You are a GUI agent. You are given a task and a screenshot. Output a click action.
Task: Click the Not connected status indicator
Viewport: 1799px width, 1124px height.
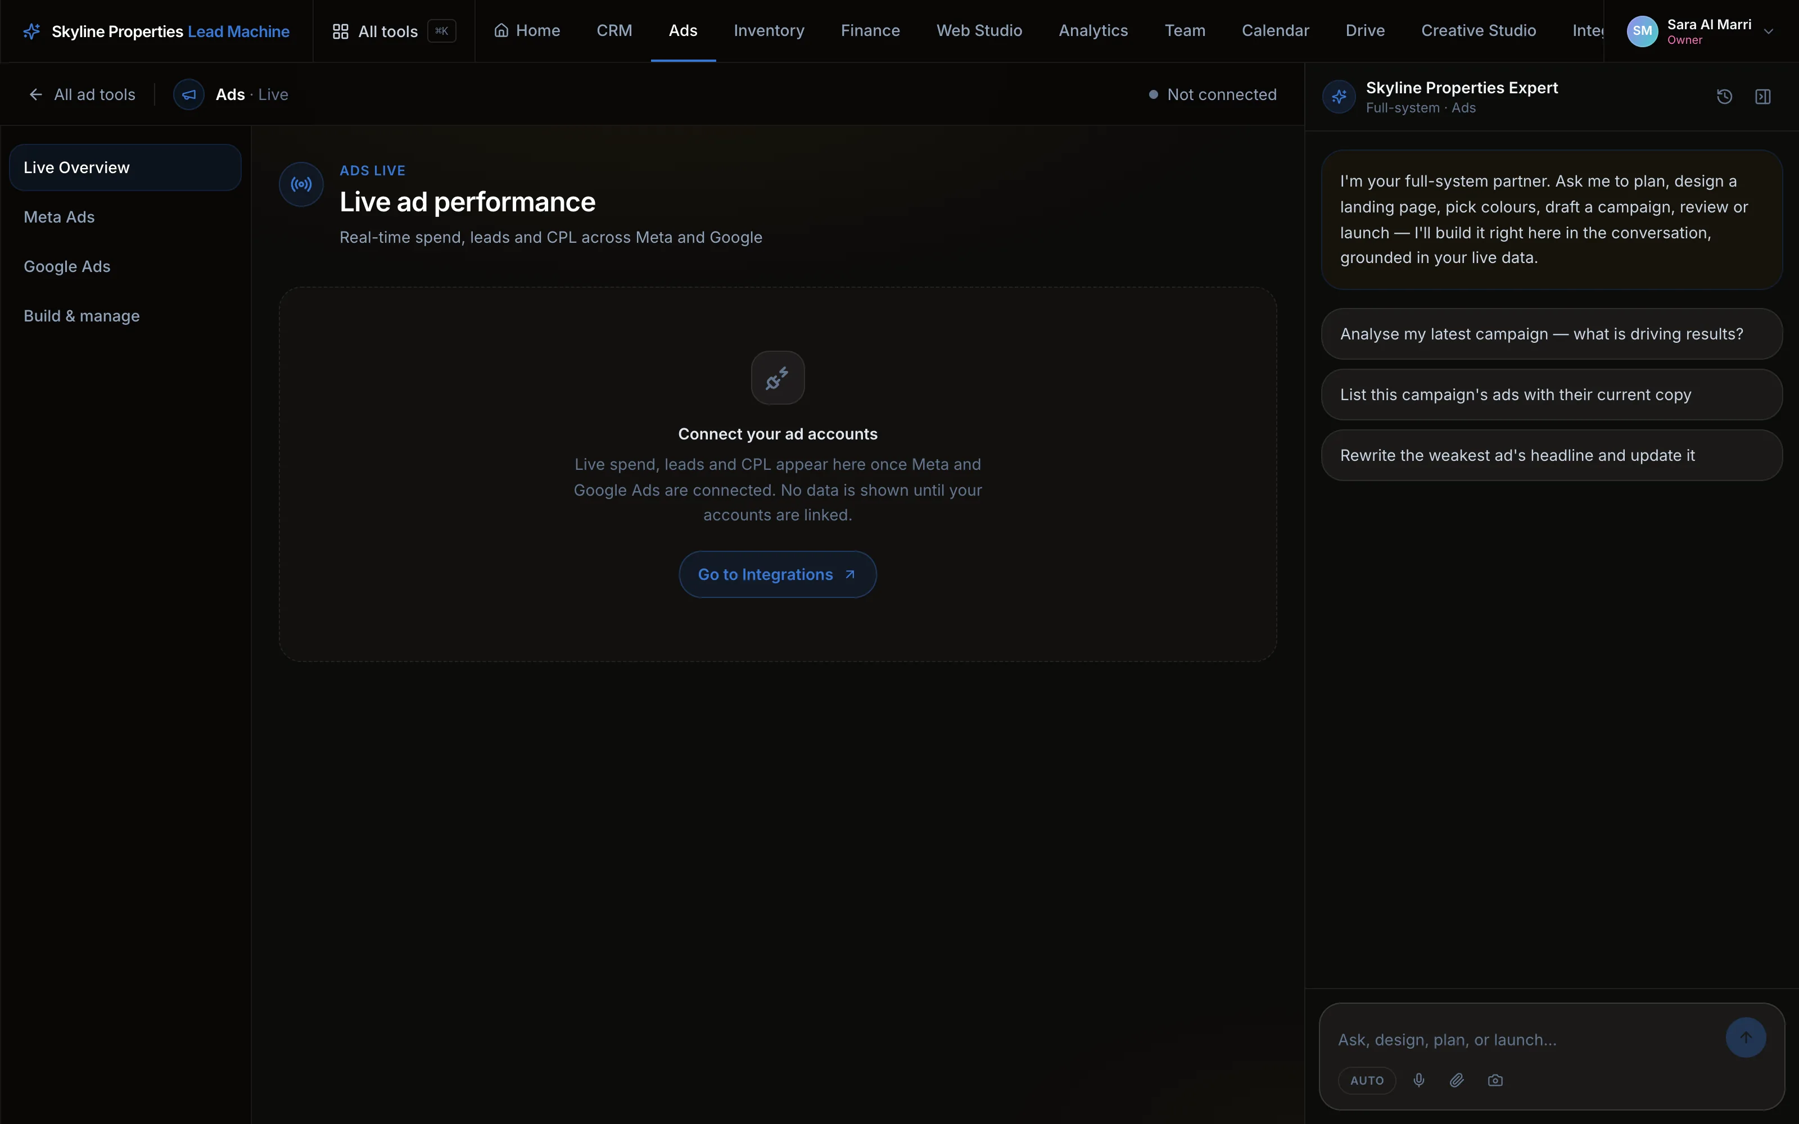(x=1213, y=94)
